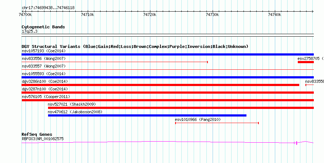This screenshot has height=163, width=324.
Task: Select the esv1010966 (Pang2010) red line
Action: 217,123
